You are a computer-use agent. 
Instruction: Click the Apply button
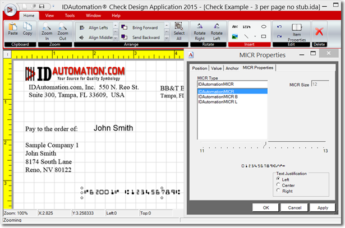[323, 208]
